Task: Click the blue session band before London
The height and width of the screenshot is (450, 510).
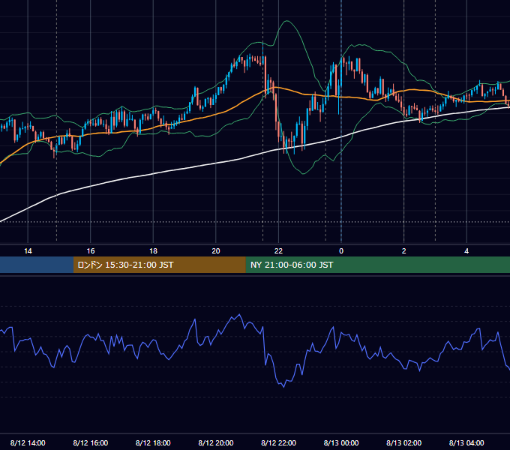Action: tap(37, 265)
